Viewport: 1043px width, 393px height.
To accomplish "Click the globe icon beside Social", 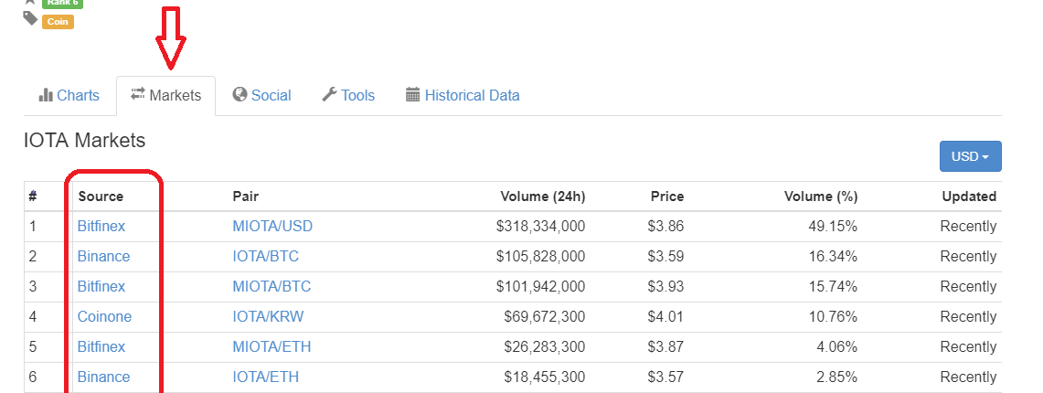I will 240,95.
